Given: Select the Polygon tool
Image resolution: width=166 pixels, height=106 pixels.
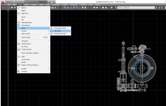Looking at the screenshot, I should [x=12, y=8].
